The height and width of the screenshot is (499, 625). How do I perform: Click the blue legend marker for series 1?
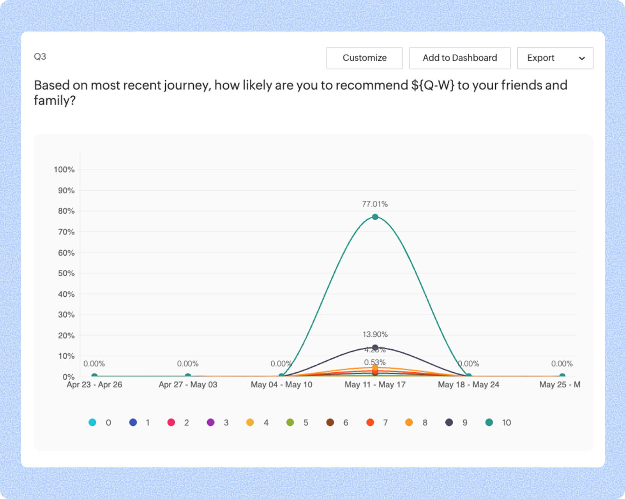coord(132,422)
